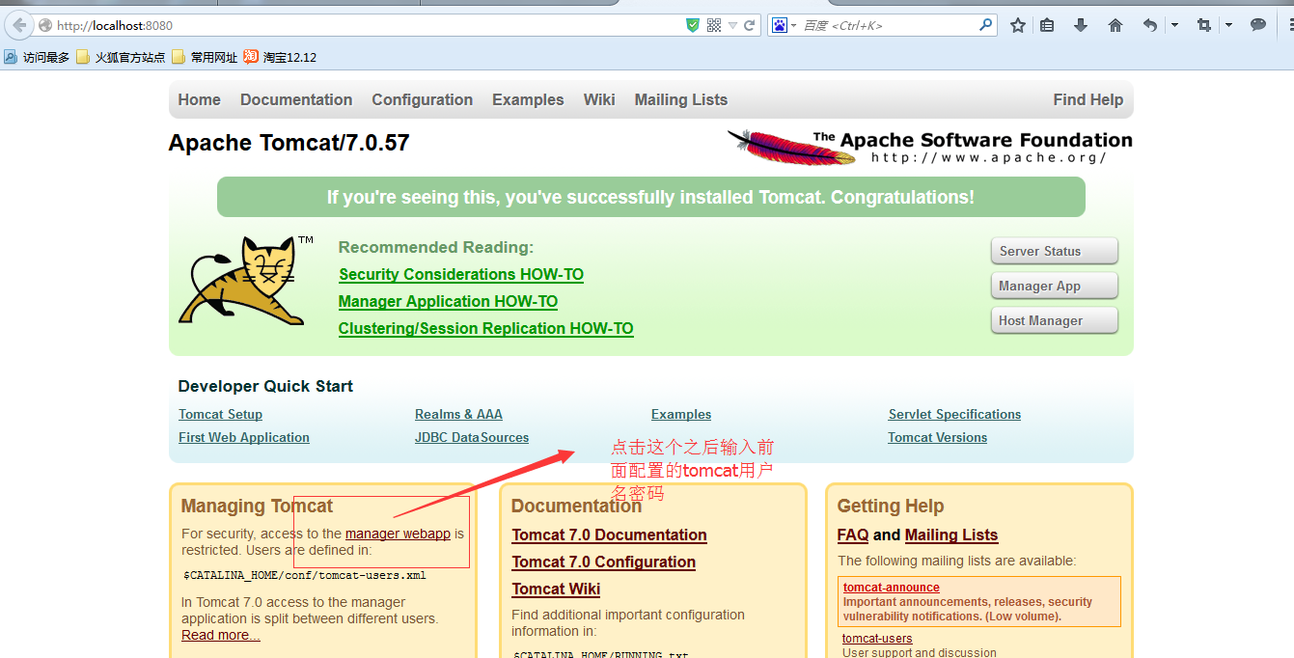Open the 访问最多 bookmark

pyautogui.click(x=37, y=57)
